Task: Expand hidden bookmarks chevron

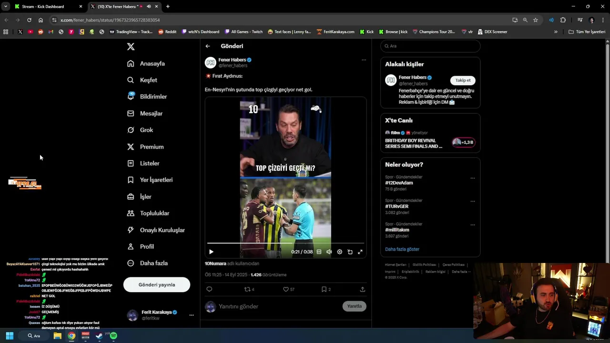Action: [x=556, y=32]
